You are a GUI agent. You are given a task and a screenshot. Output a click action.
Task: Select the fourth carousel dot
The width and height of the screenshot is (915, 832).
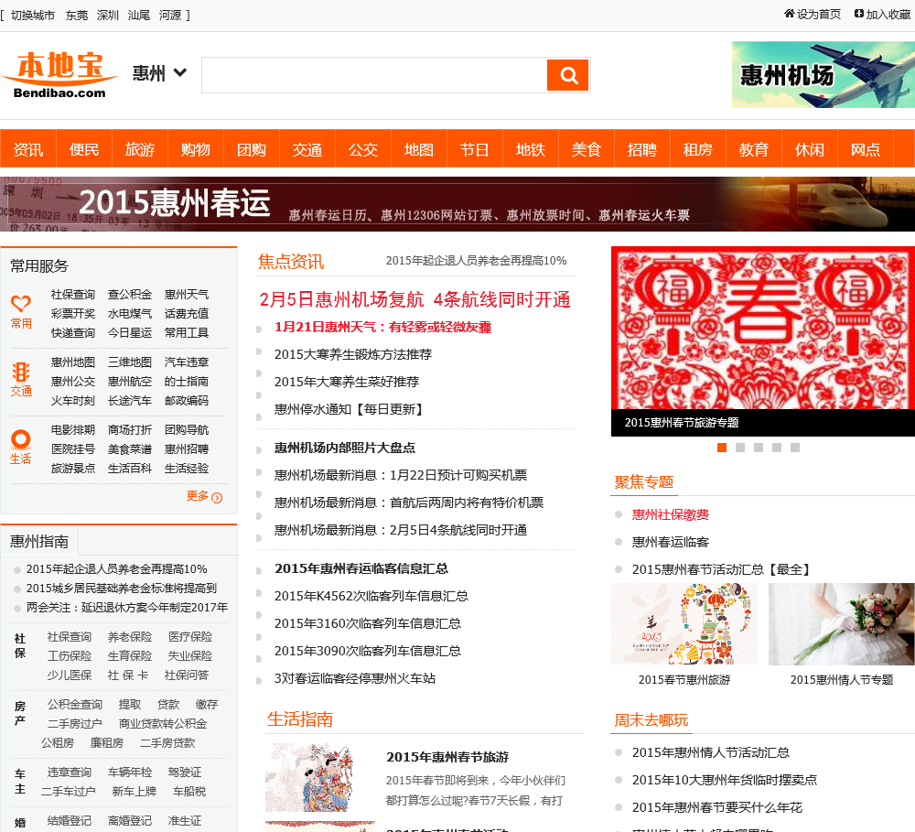(777, 448)
